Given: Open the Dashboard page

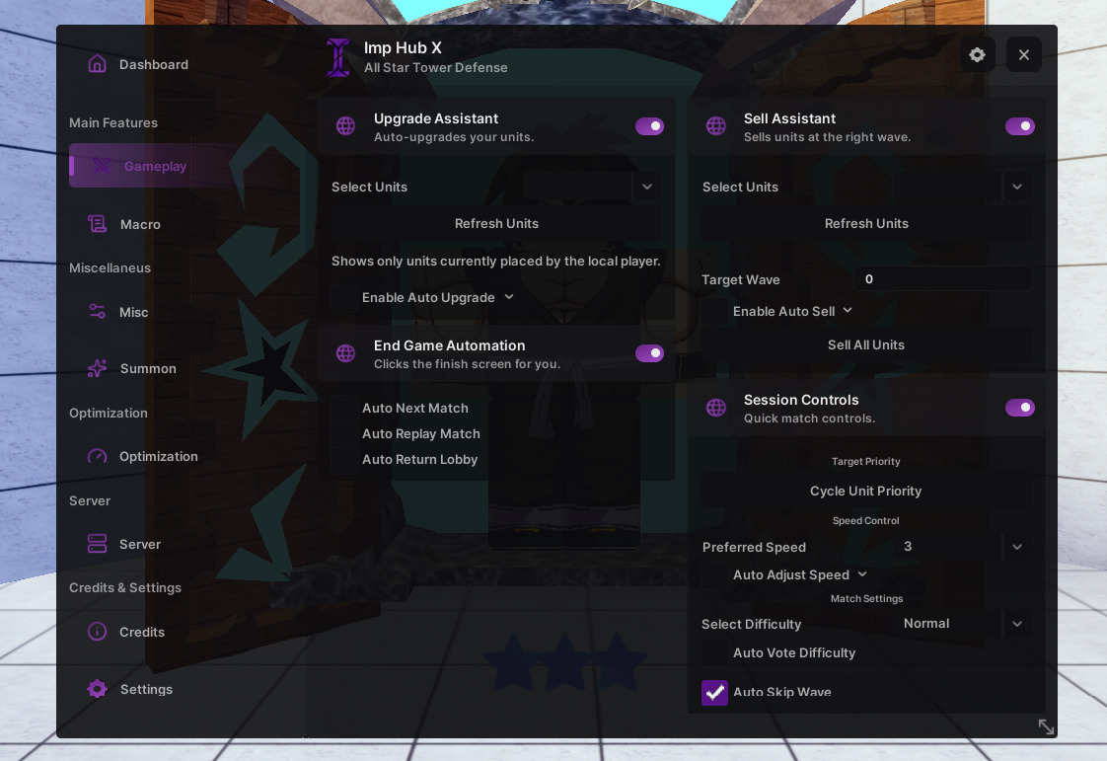Looking at the screenshot, I should [154, 64].
